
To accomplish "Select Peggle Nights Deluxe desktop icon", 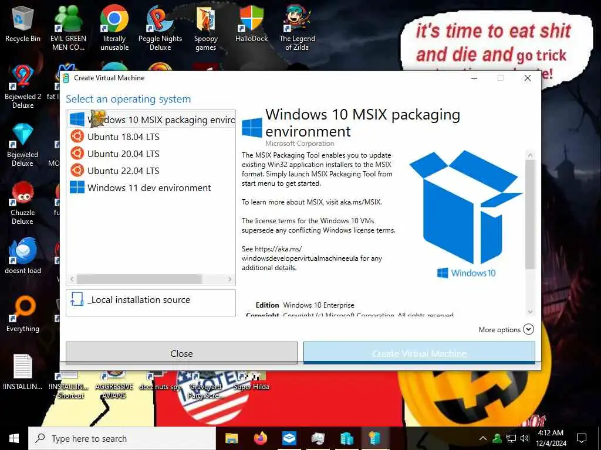I will [x=160, y=28].
